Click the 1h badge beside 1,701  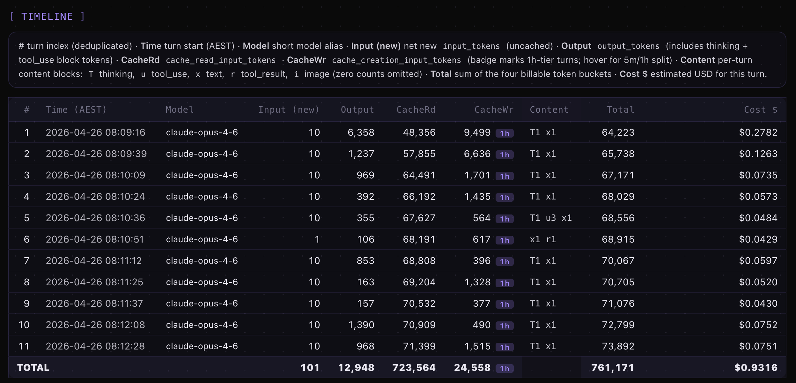pyautogui.click(x=504, y=176)
